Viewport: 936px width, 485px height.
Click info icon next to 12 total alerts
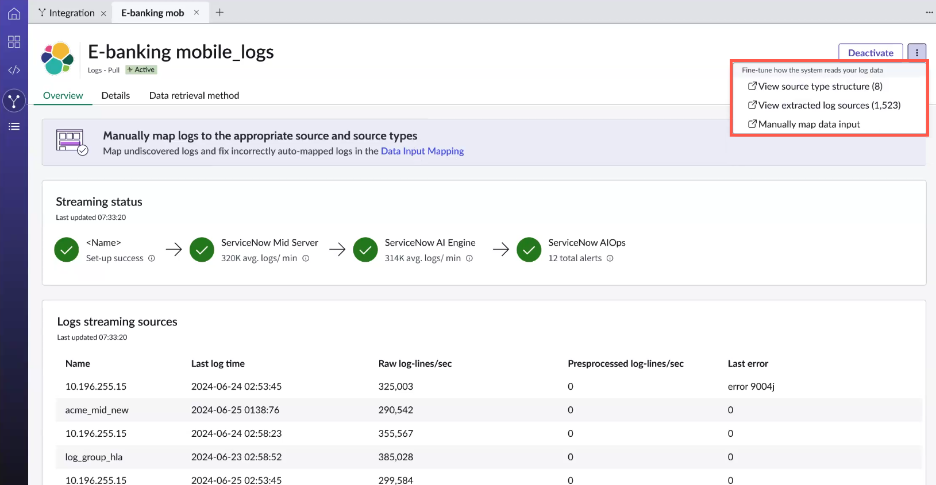610,258
